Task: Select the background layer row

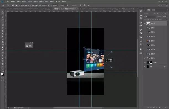Action: (155, 67)
